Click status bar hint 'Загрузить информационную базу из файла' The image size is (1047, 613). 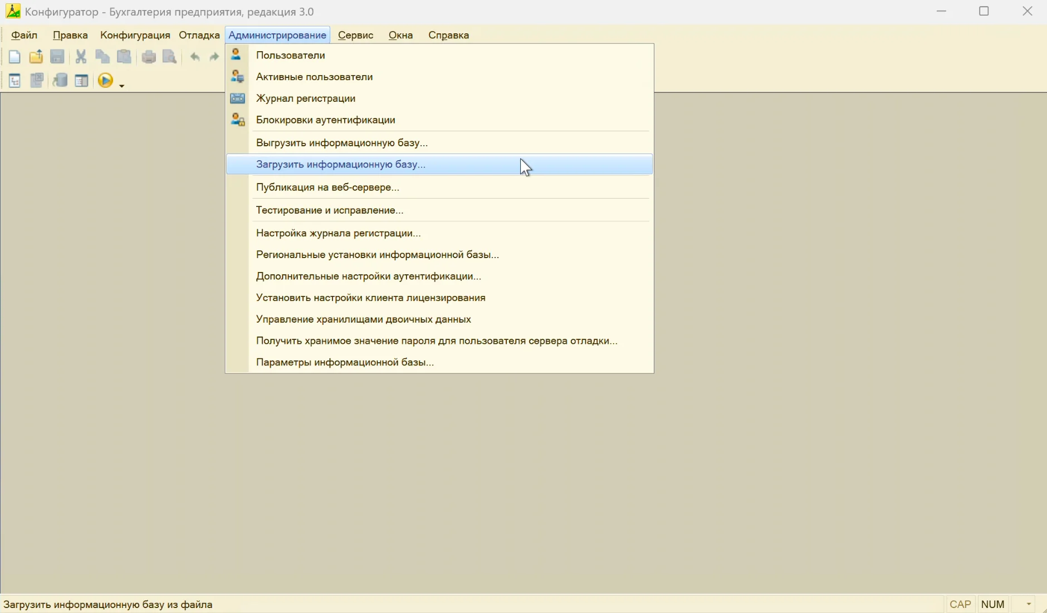108,604
